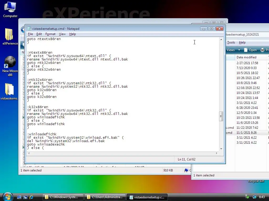Click Notepad vertical scrollbar down arrow
Viewport: 269px width, 201px height.
pyautogui.click(x=221, y=149)
